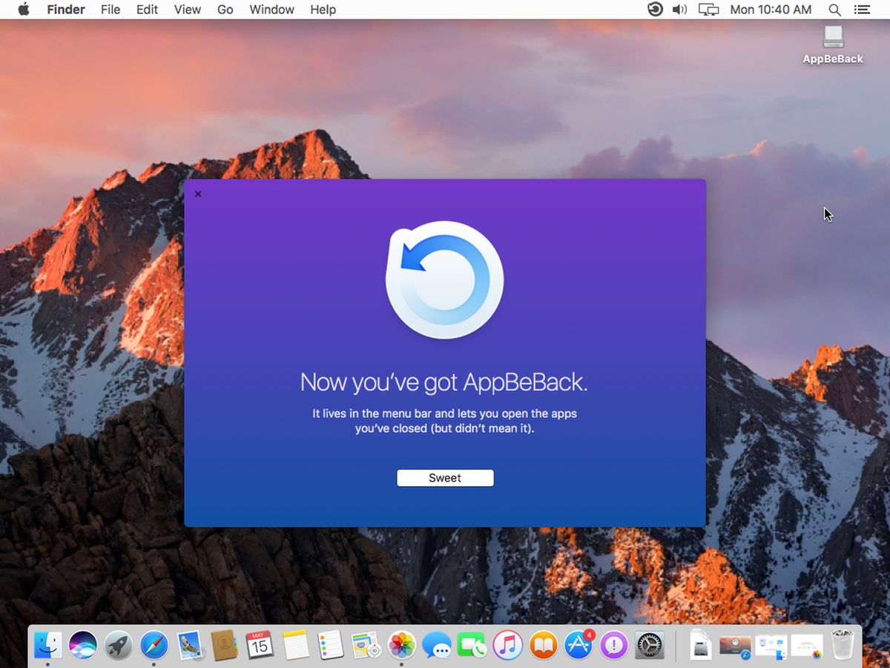
Task: Open Launchpad from the Dock
Action: point(119,645)
